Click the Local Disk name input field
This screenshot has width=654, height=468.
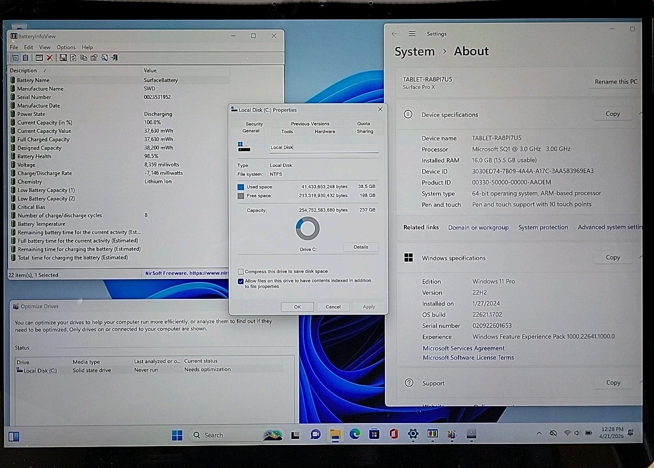[x=324, y=148]
